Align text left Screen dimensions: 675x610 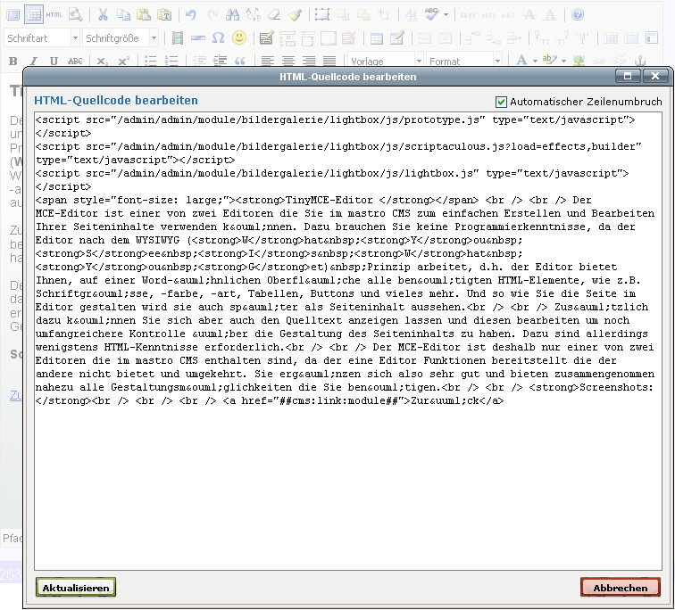coord(267,61)
